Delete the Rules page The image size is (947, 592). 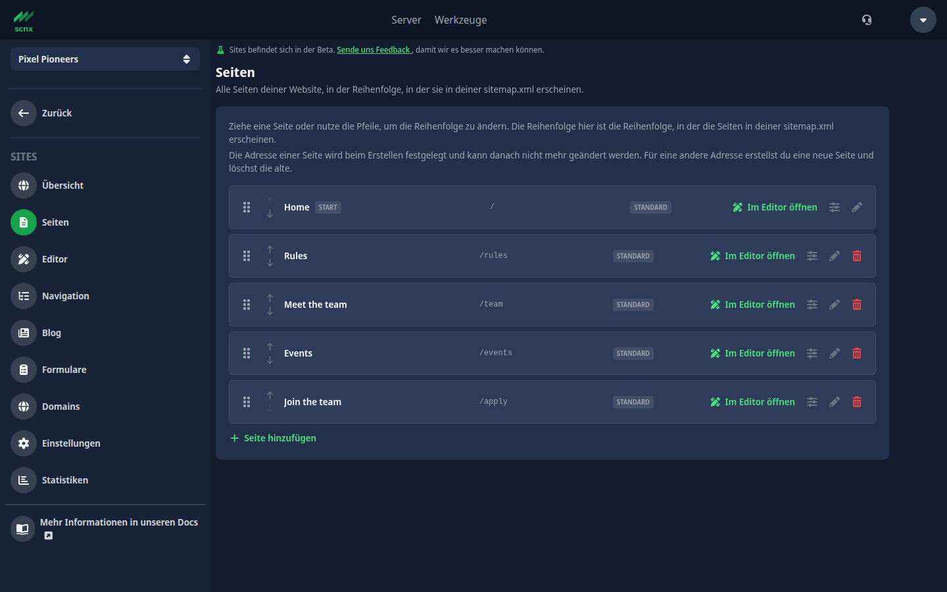tap(857, 256)
